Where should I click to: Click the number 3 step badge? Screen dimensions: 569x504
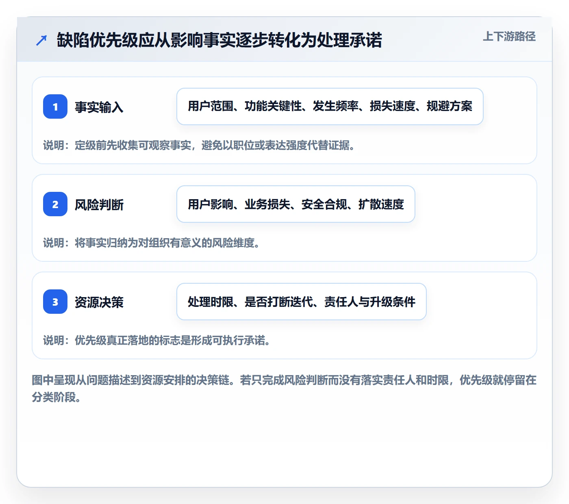coord(55,302)
